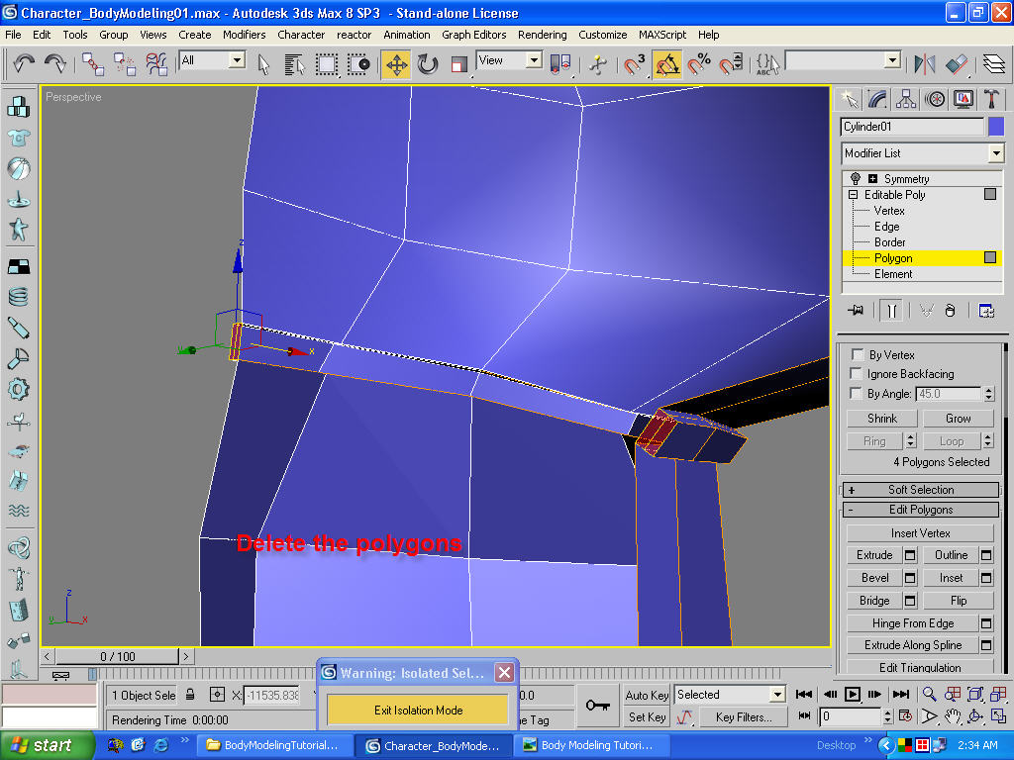Screen dimensions: 1014x760
Task: Click the Undo arrow icon
Action: pos(24,63)
